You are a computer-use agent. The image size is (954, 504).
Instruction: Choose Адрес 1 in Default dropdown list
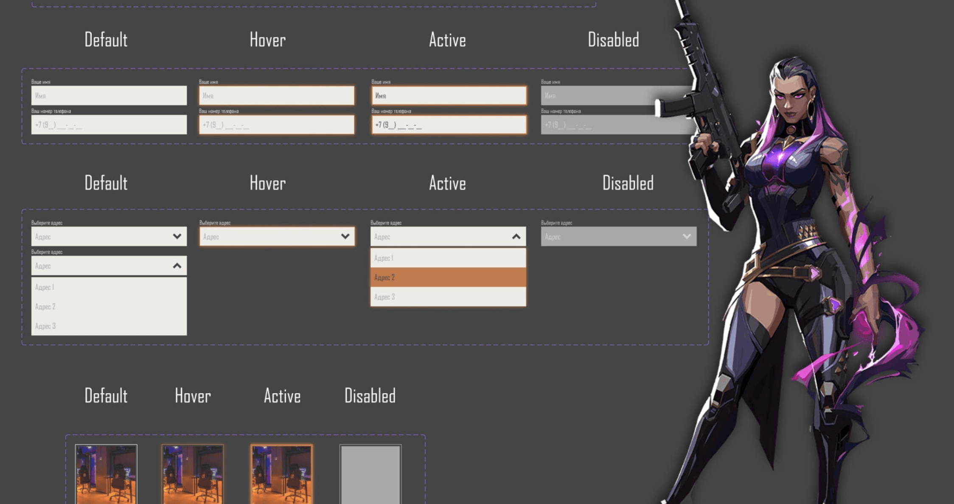[x=109, y=287]
